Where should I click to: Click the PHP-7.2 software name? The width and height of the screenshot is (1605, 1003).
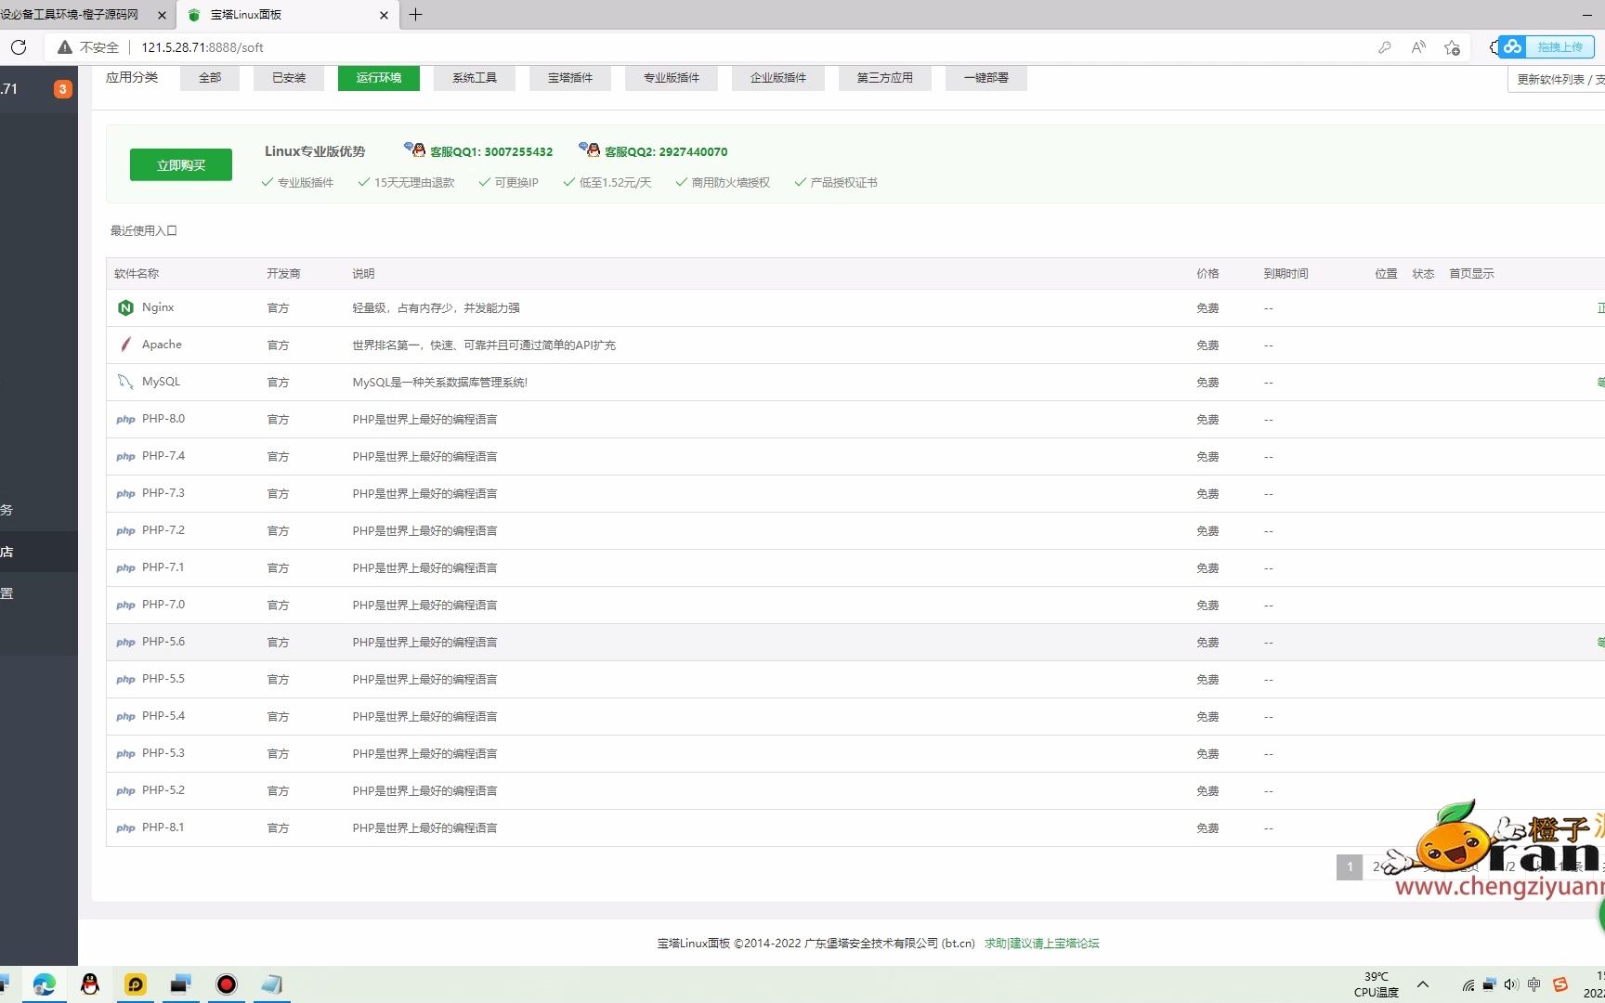[163, 530]
